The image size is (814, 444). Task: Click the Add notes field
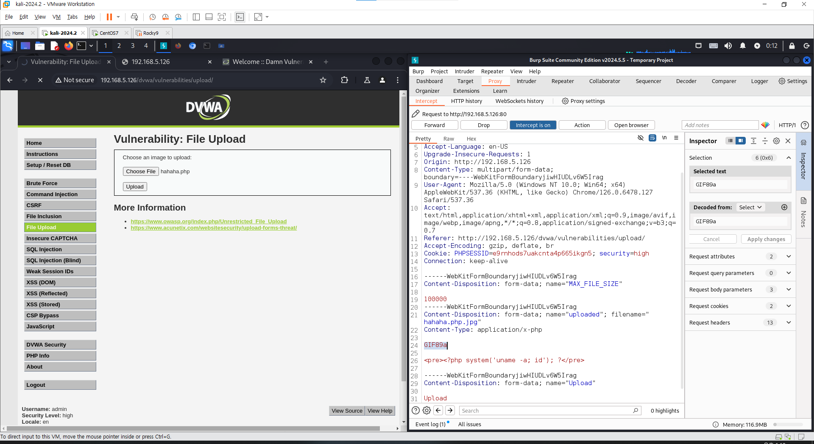(720, 125)
